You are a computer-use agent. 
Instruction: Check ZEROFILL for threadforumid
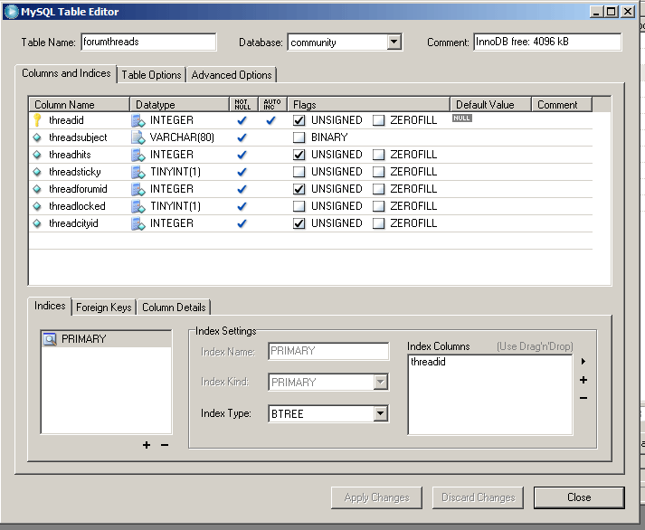[x=378, y=189]
